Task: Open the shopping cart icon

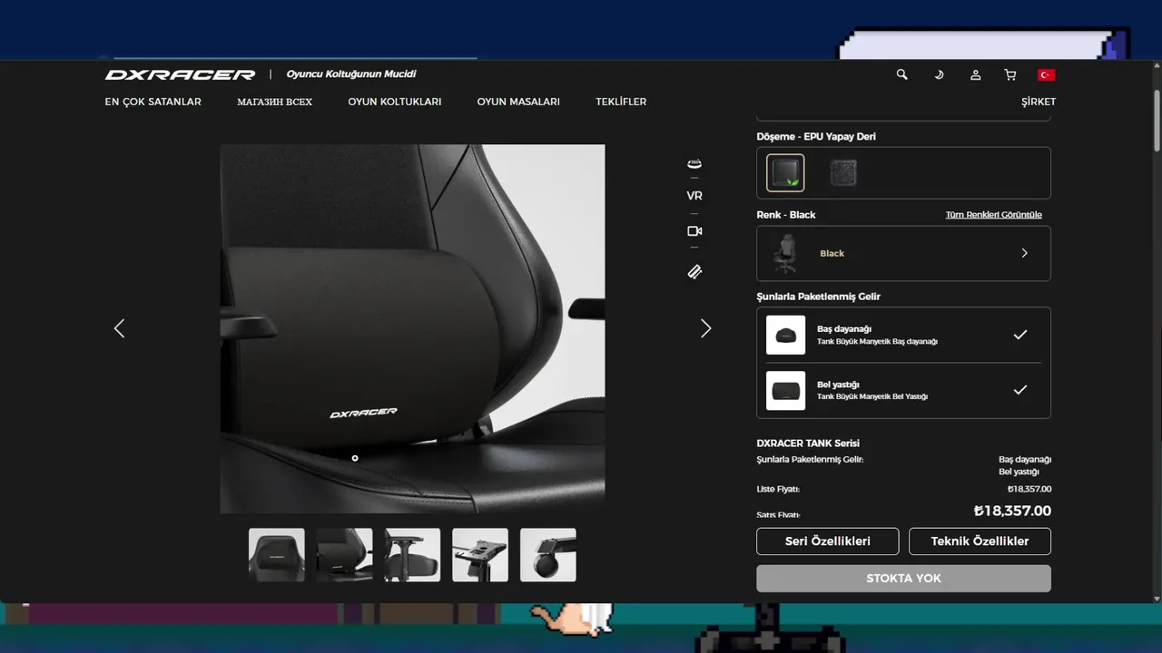Action: point(1009,74)
